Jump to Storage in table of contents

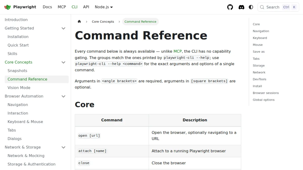(259, 65)
